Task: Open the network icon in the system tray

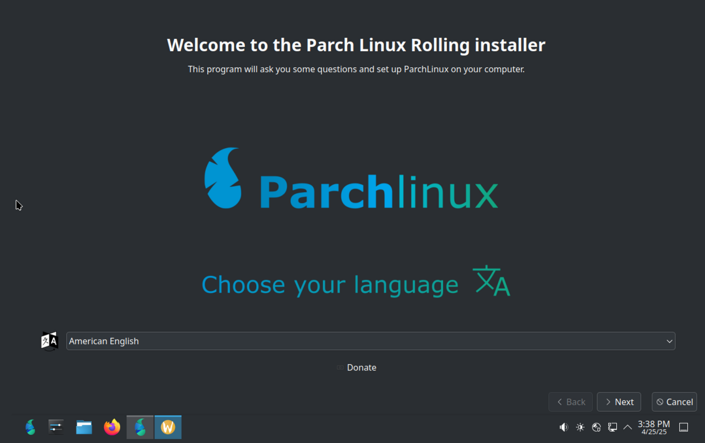Action: [596, 427]
